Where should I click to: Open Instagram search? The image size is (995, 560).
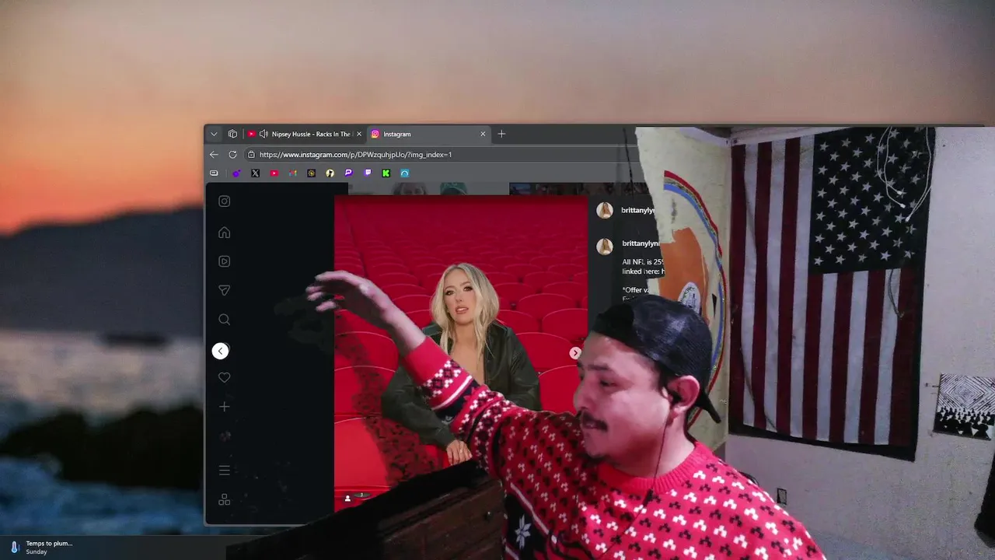pos(224,319)
